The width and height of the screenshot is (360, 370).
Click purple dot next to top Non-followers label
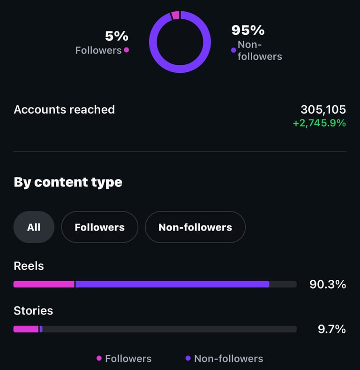tap(233, 50)
